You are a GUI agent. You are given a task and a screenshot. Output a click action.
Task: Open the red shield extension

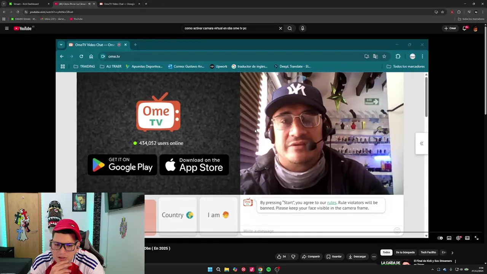click(x=452, y=12)
